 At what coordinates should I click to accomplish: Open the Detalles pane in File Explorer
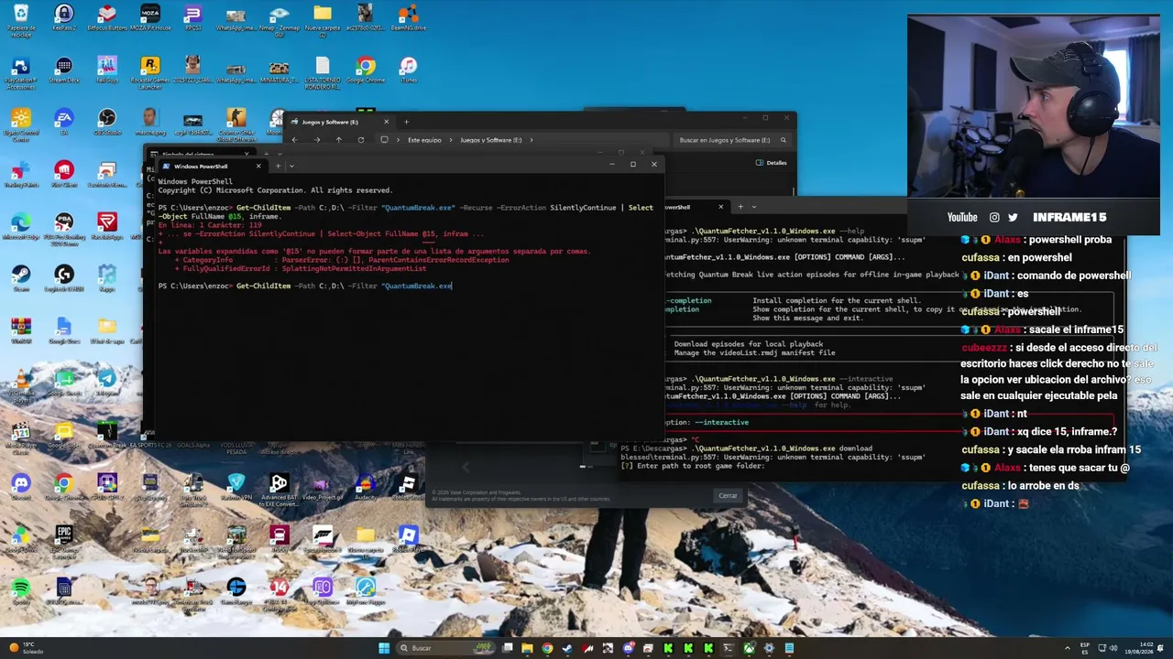click(772, 163)
